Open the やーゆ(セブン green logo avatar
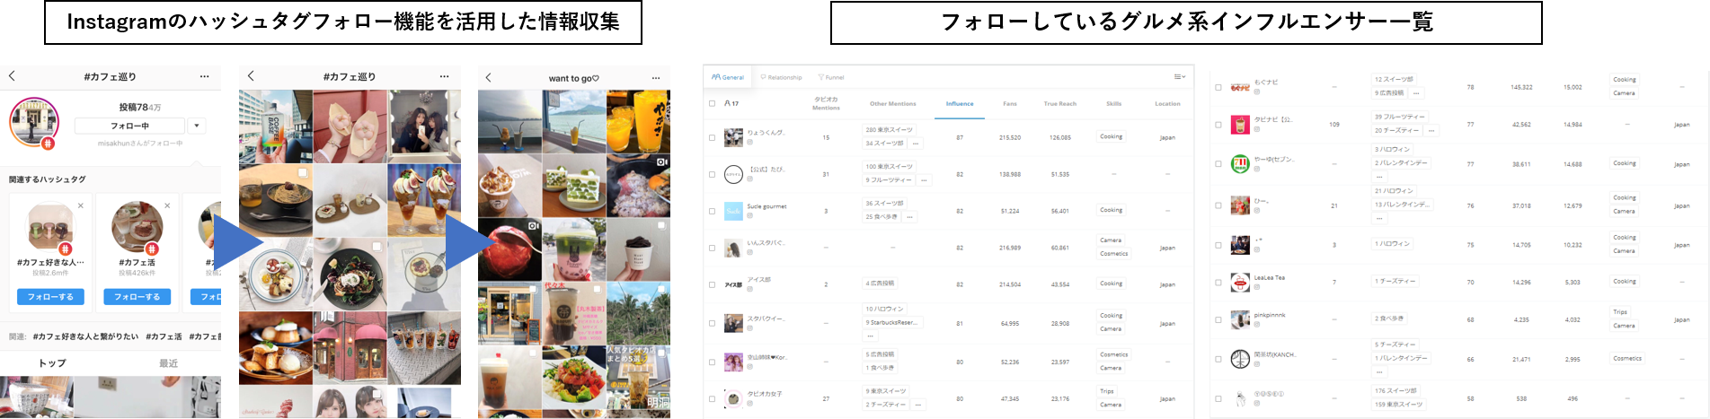The width and height of the screenshot is (1710, 419). (x=1240, y=164)
